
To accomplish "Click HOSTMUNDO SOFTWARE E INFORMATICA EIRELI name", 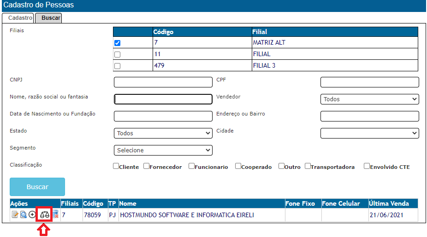I will click(187, 215).
